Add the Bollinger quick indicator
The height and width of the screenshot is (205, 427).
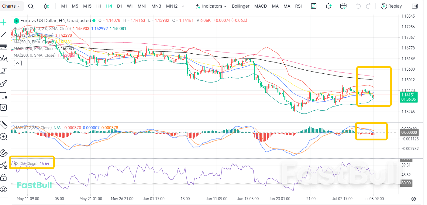(x=241, y=6)
